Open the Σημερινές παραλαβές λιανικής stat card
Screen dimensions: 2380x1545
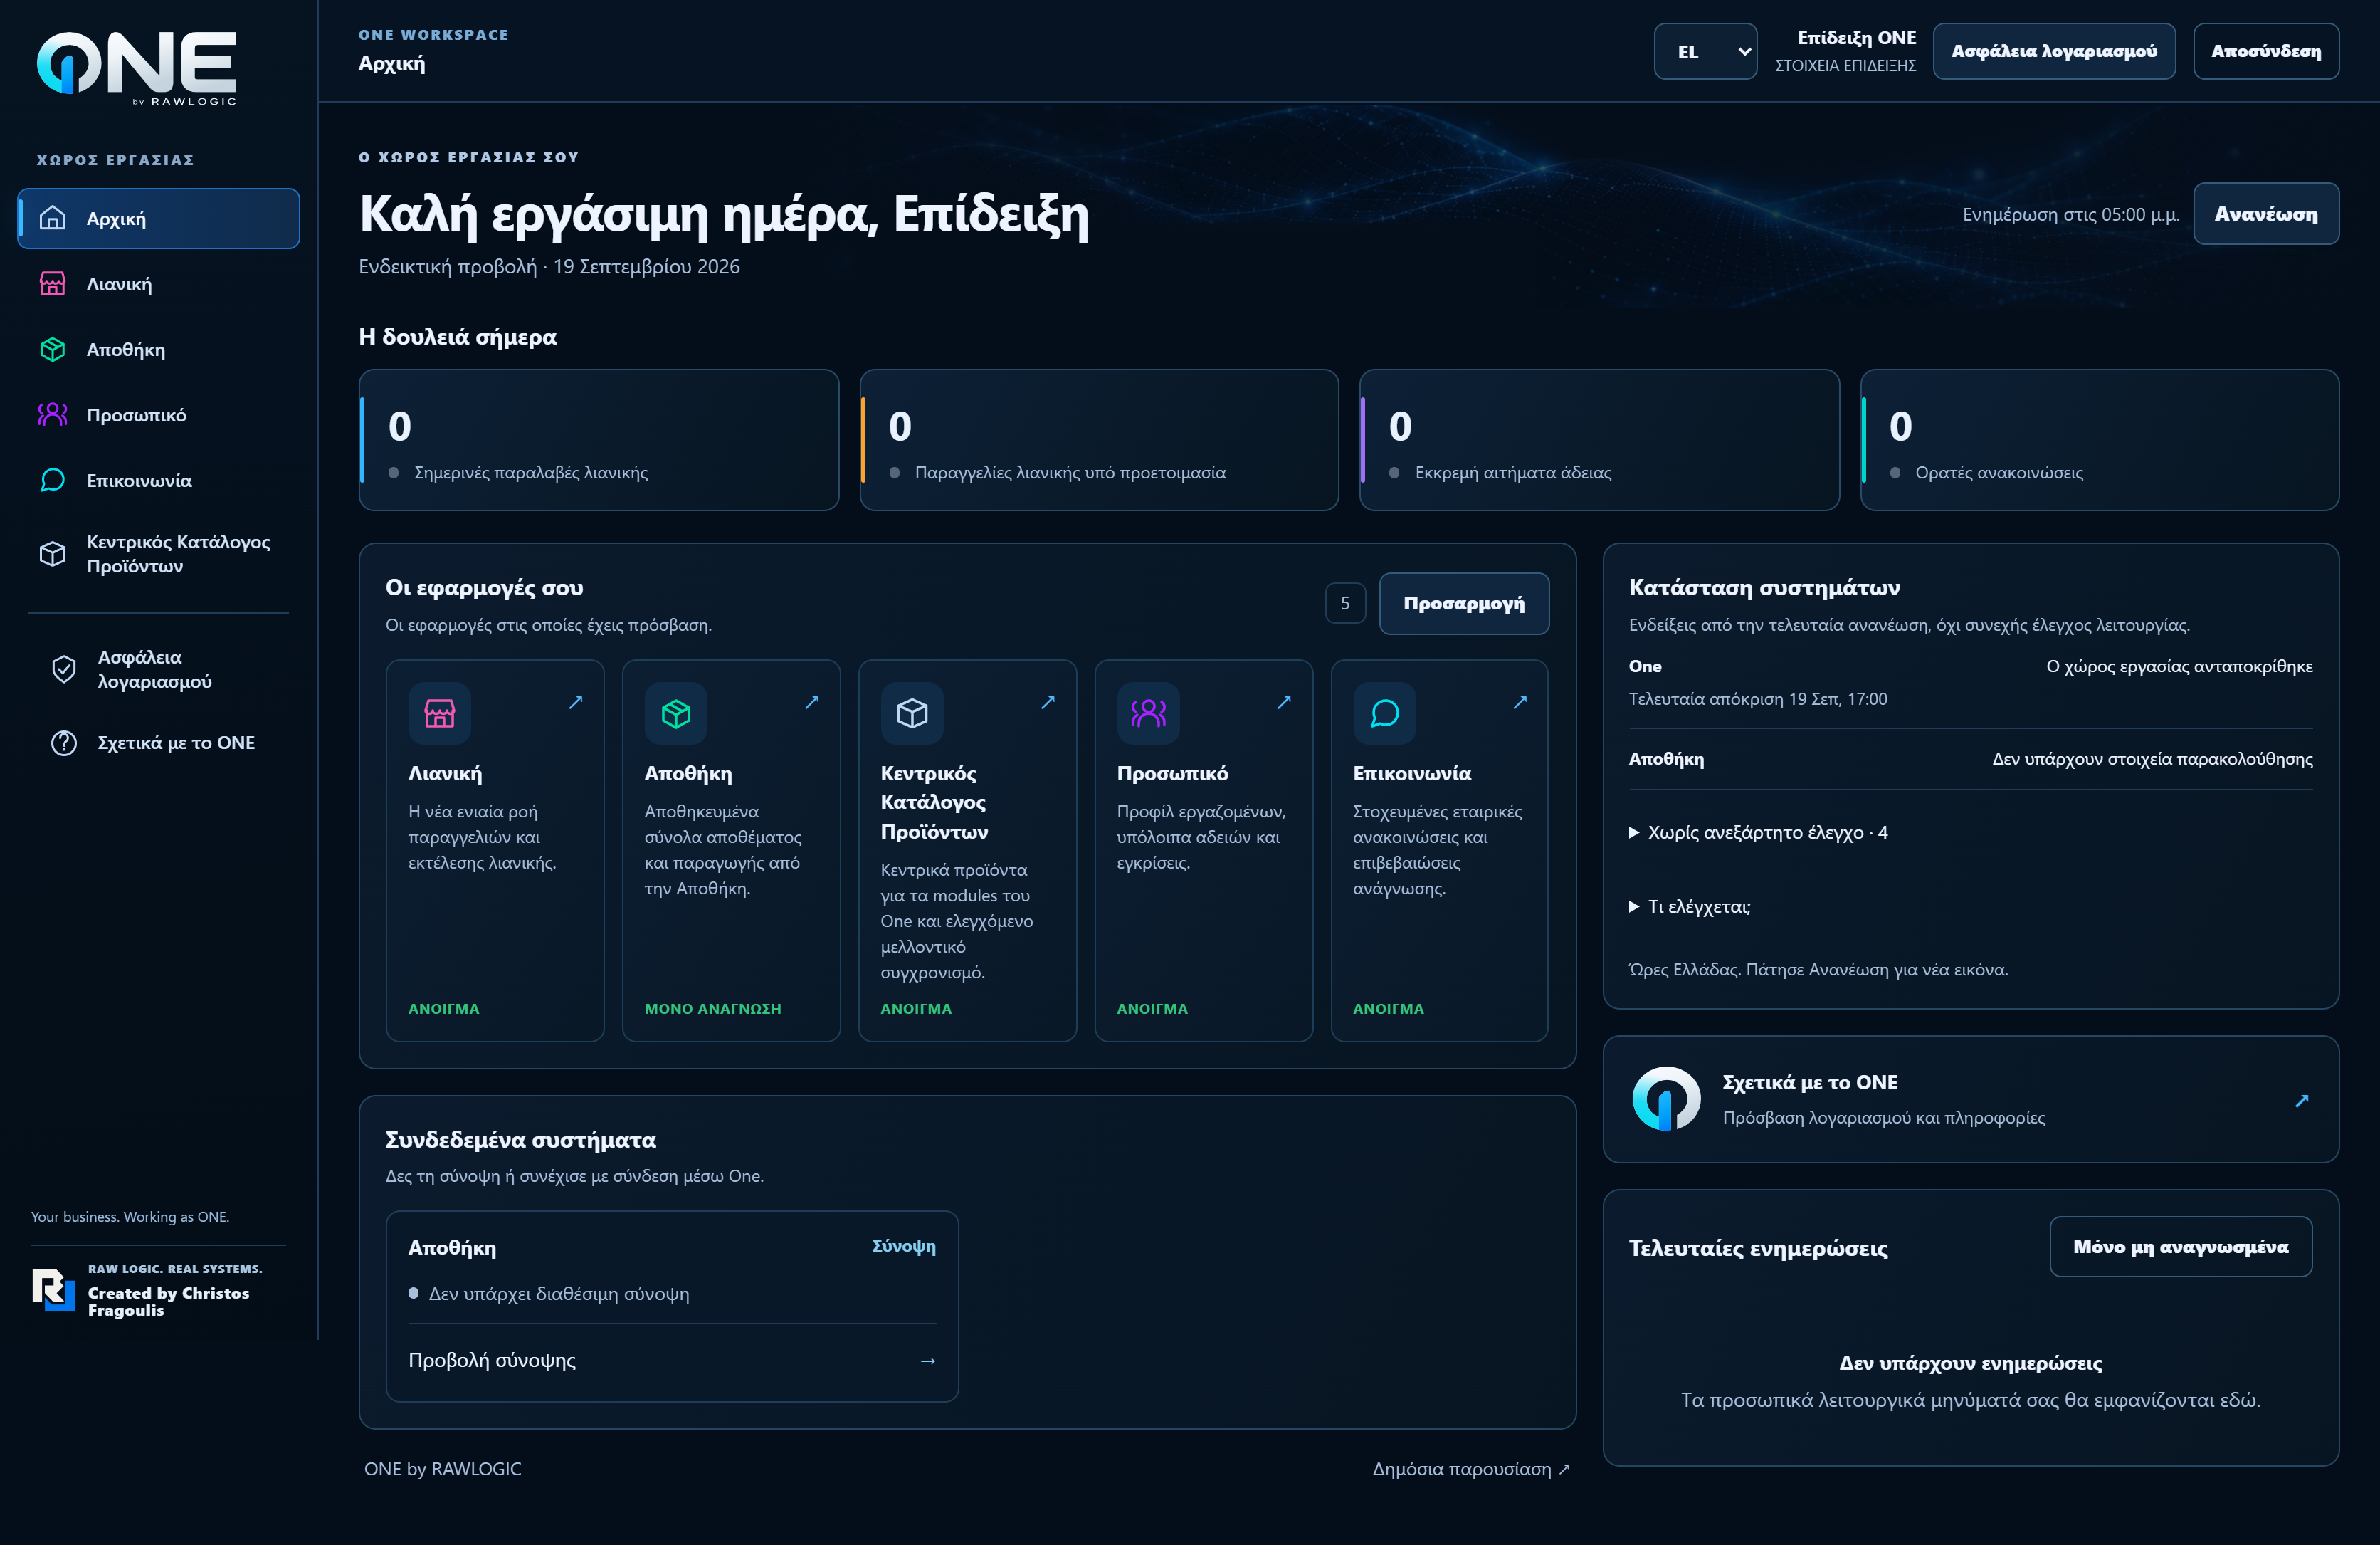coord(599,440)
